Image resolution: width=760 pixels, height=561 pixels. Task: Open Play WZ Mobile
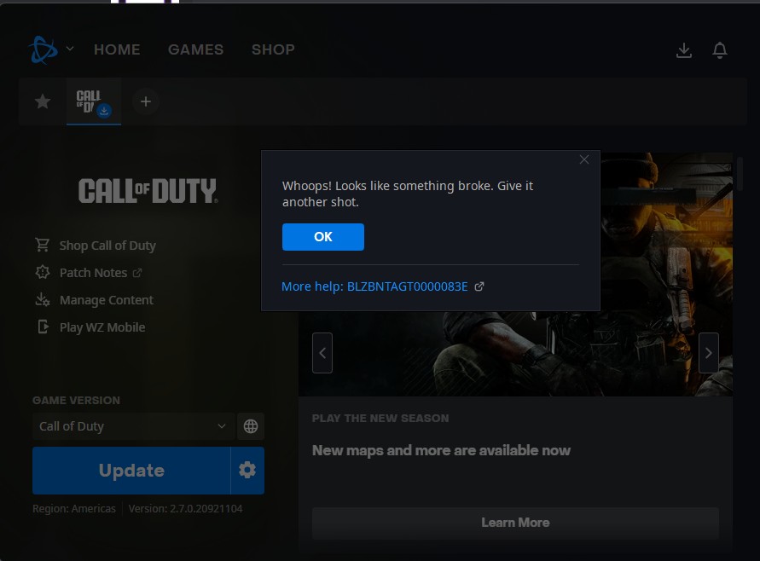[102, 327]
